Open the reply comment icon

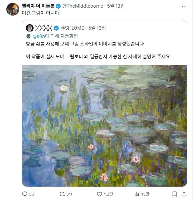click(25, 194)
